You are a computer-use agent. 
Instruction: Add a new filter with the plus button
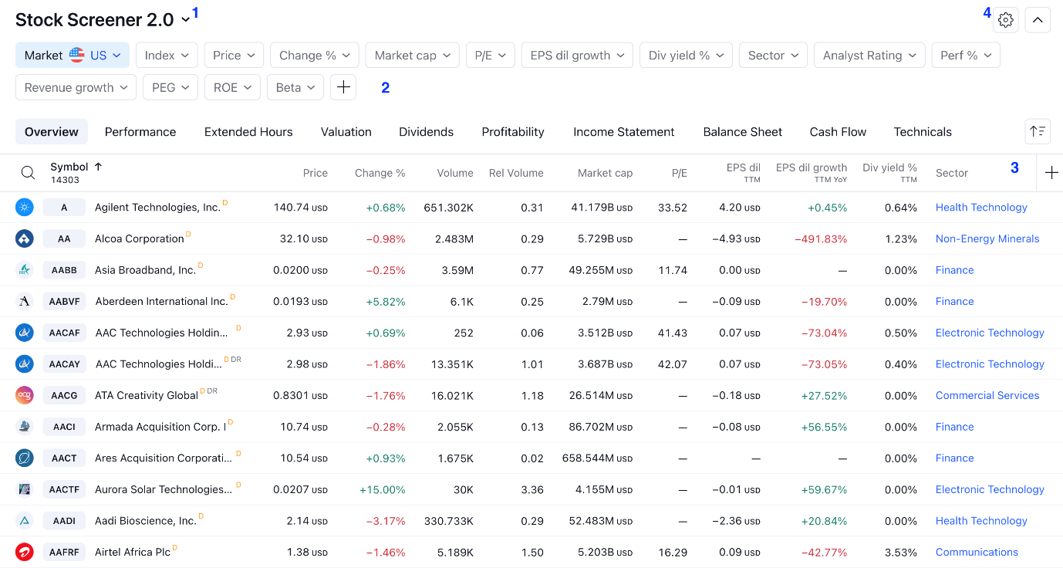[x=343, y=87]
